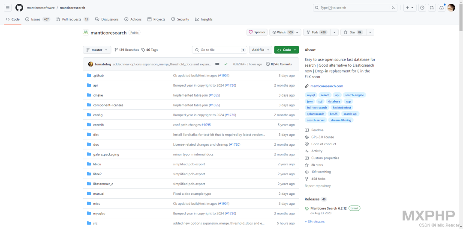Image resolution: width=463 pixels, height=229 pixels.
Task: Click the Report repository link
Action: tap(318, 186)
